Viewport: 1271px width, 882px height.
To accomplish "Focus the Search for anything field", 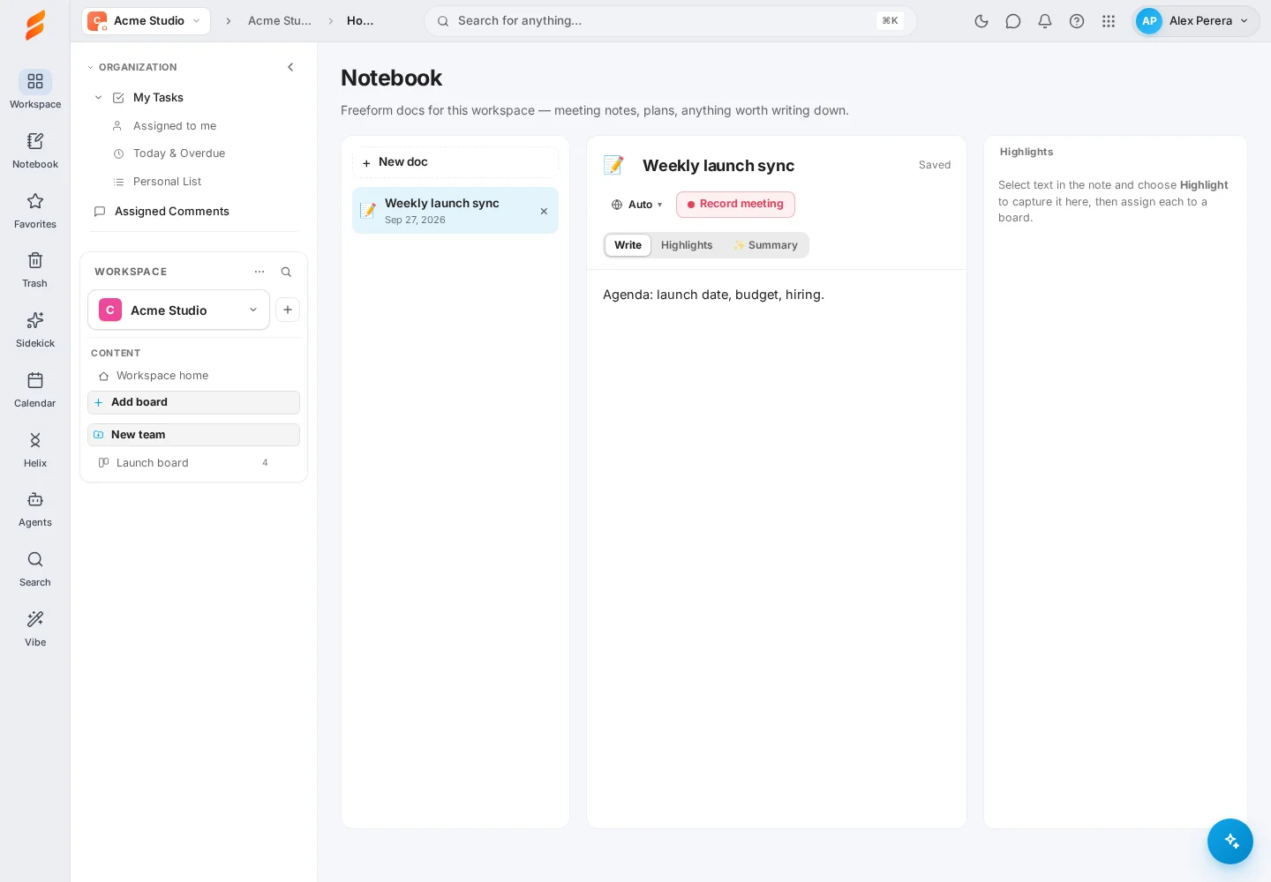I will [x=670, y=21].
